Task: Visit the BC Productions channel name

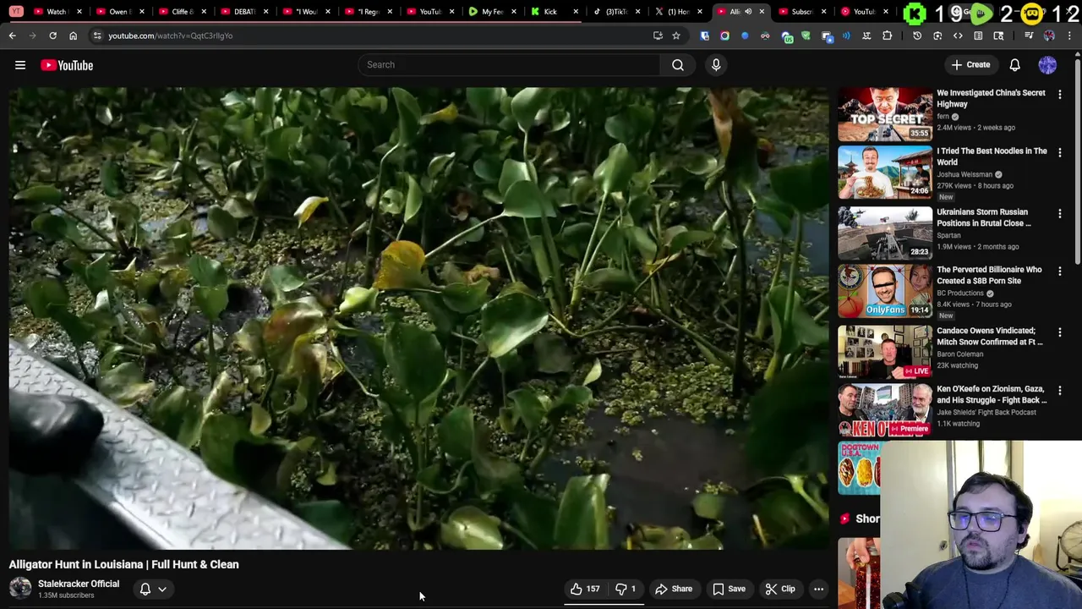Action: pyautogui.click(x=960, y=293)
